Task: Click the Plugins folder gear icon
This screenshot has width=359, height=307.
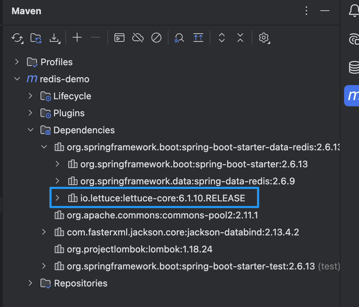Action: tap(45, 113)
